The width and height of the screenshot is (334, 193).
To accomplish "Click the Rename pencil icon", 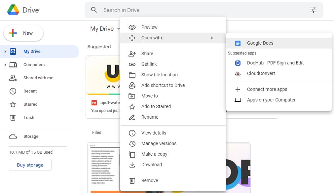I will 132,117.
